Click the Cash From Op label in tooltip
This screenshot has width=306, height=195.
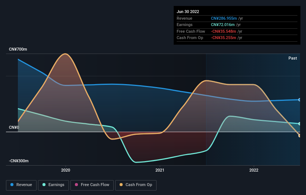[x=190, y=38]
